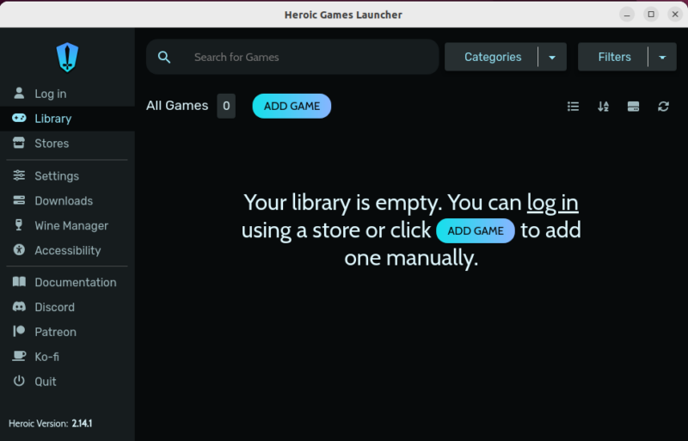Close the Heroic Games Launcher window

tap(675, 15)
